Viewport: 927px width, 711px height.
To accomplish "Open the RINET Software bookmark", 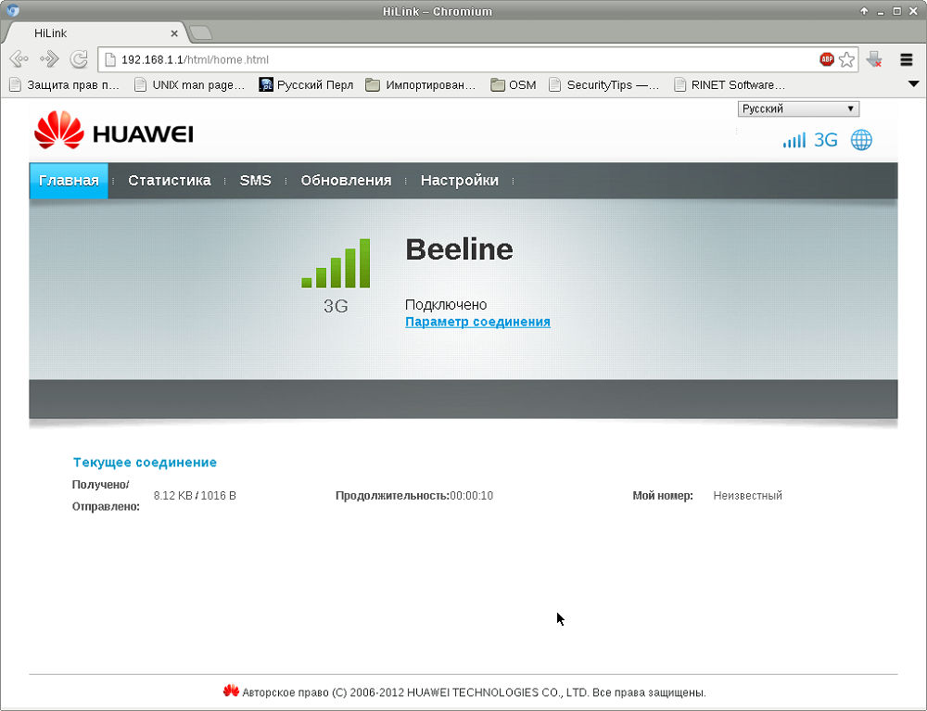I will tap(730, 84).
